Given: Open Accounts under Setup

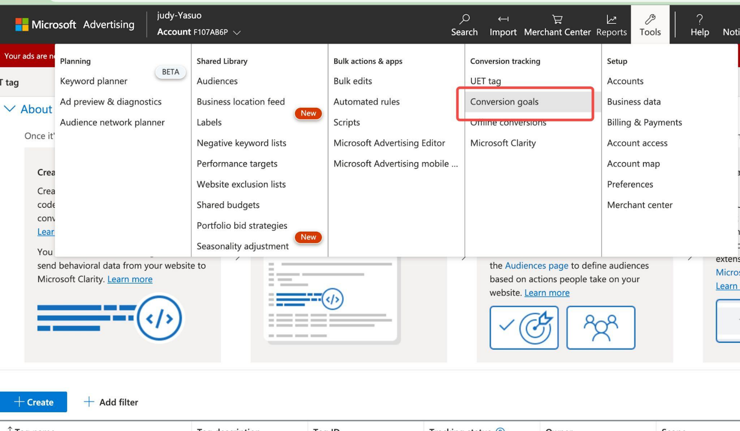Looking at the screenshot, I should 625,81.
